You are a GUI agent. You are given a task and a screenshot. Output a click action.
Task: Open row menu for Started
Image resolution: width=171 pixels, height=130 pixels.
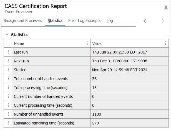(8, 70)
